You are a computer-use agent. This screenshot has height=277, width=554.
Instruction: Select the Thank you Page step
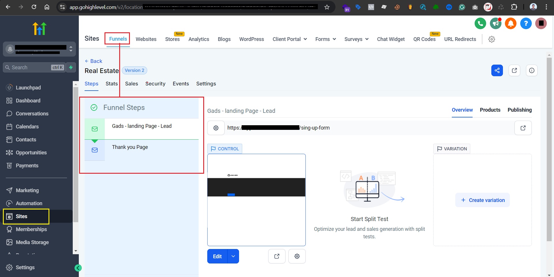point(141,150)
